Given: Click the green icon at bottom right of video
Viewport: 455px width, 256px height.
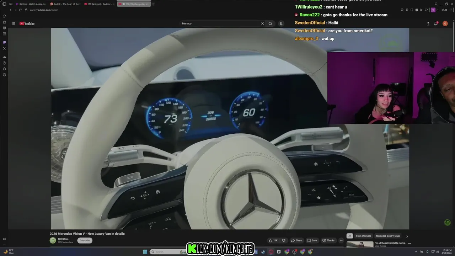Looking at the screenshot, I should click(448, 223).
